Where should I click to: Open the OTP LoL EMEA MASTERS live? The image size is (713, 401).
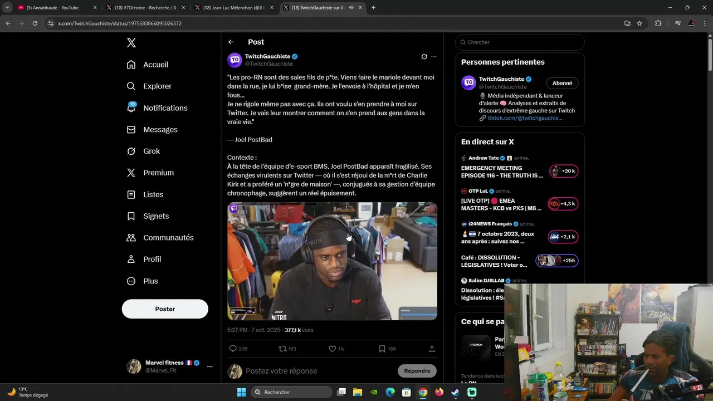501,204
